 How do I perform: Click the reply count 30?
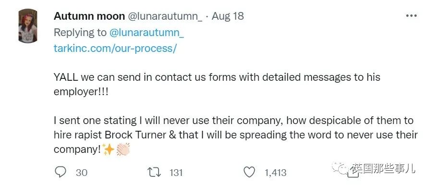click(x=82, y=173)
